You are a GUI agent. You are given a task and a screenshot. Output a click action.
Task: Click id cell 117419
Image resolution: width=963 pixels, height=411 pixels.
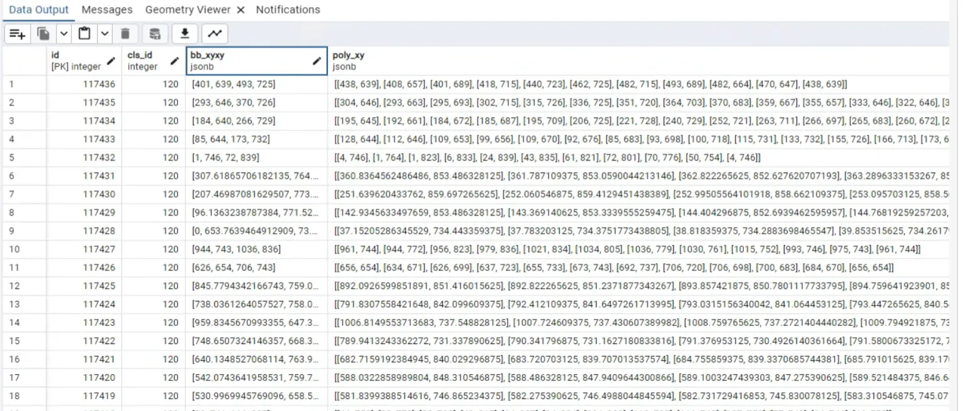[x=84, y=396]
